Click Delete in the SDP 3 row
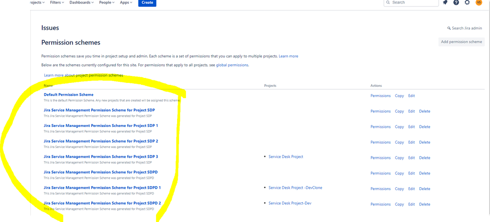The width and height of the screenshot is (490, 222). [425, 158]
